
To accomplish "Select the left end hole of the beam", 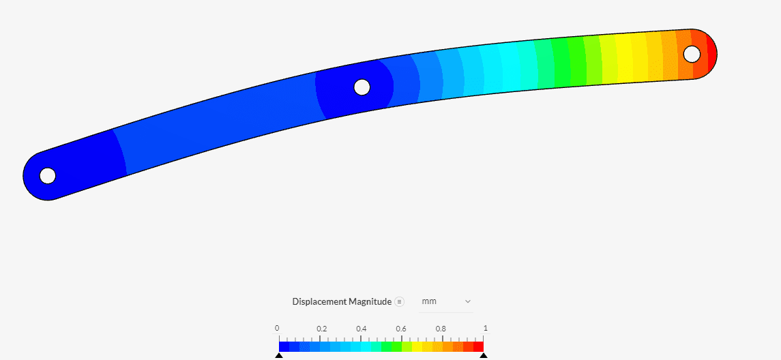I will [47, 176].
